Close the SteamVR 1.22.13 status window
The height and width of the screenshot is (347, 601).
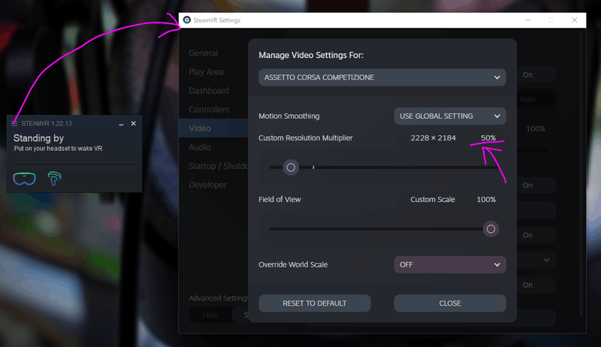click(x=134, y=123)
